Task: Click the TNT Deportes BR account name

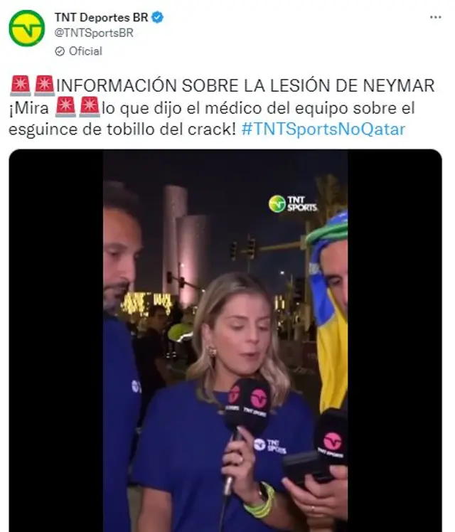Action: [x=102, y=17]
